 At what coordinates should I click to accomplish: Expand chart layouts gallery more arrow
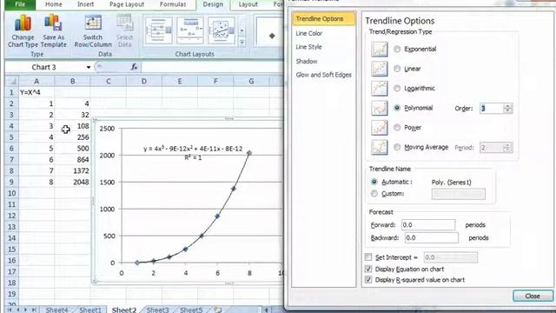click(242, 43)
